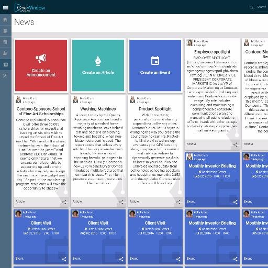Click Article label on Washing Machines card
Image resolution: width=268 pixels, height=268 pixels.
pos(77,202)
